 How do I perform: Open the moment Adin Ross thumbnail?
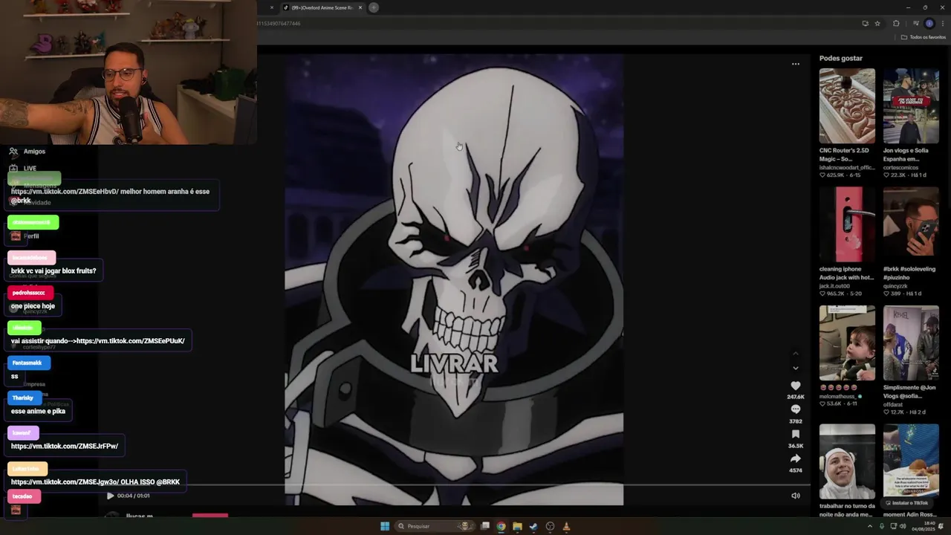(911, 461)
